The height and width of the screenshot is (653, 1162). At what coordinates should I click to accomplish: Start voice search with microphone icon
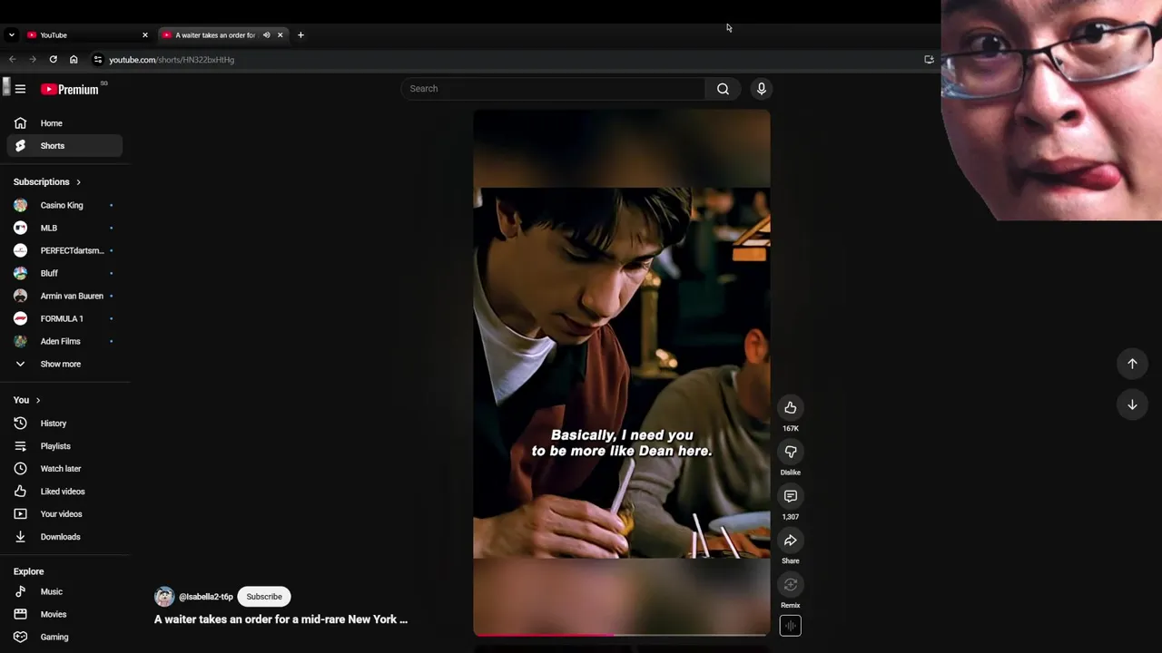click(762, 89)
